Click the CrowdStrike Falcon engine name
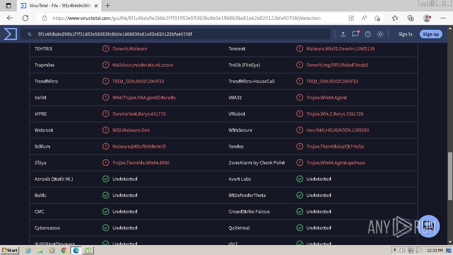 (x=249, y=211)
